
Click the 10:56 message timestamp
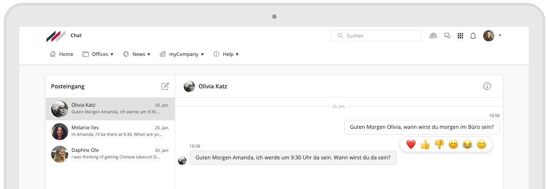[494, 115]
